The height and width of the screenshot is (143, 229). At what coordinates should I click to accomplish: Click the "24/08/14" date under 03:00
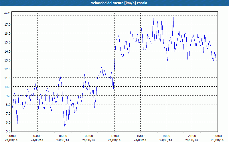[x=37, y=140]
